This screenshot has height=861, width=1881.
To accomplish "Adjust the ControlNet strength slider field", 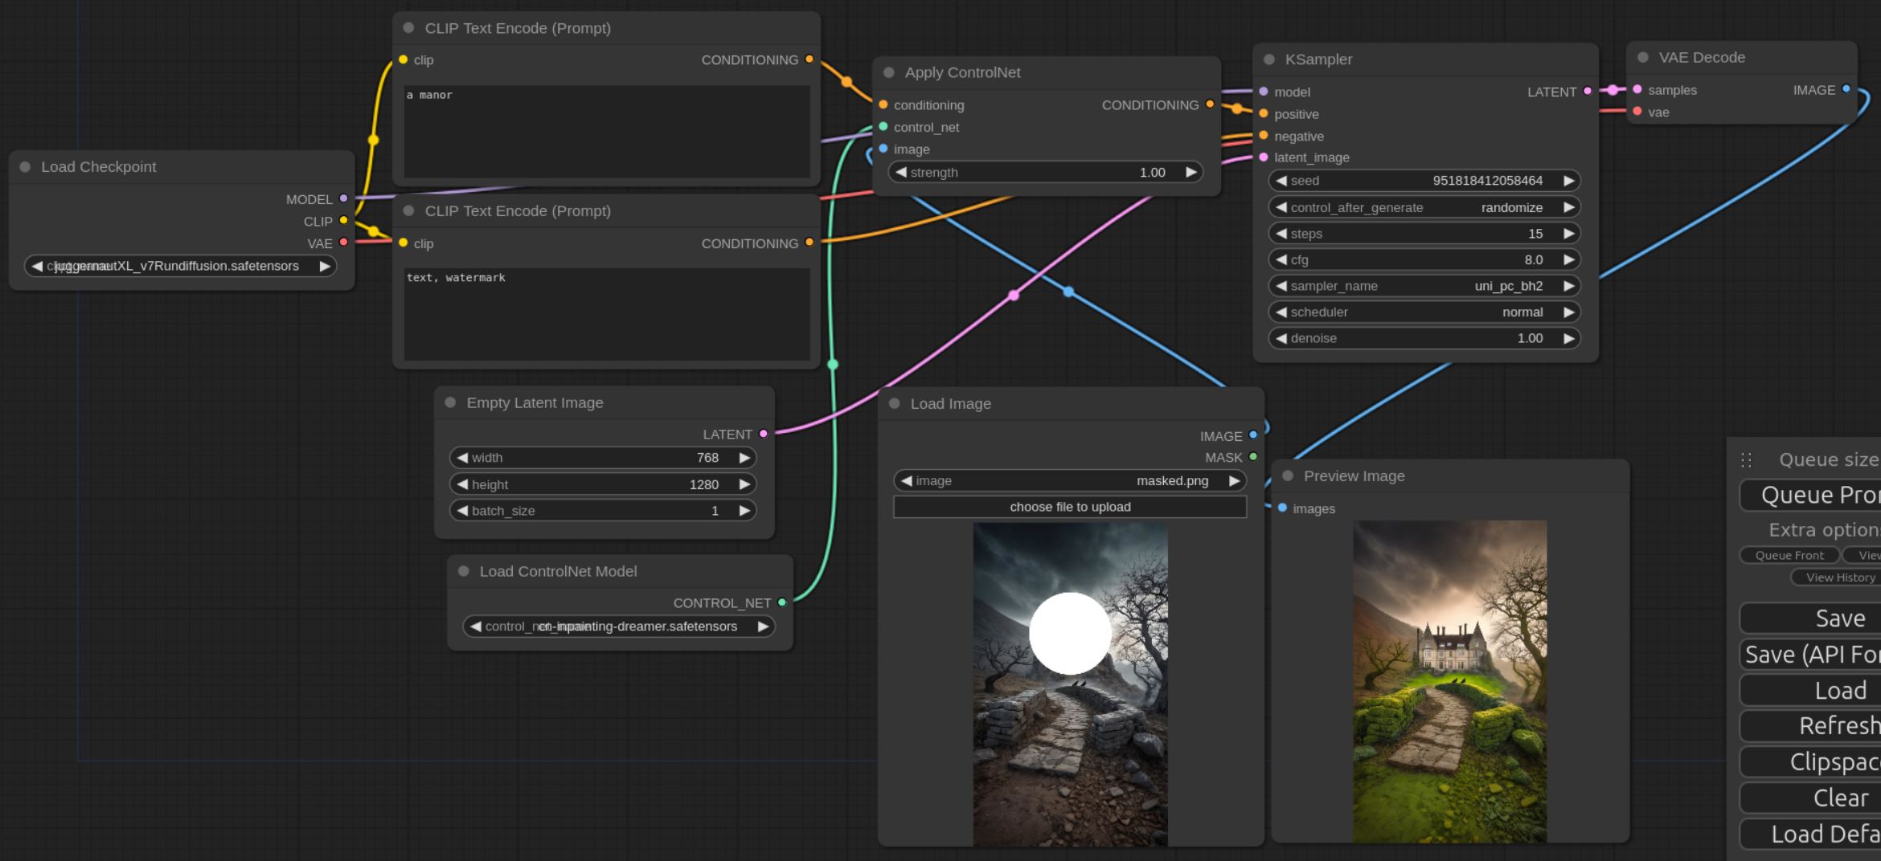I will (x=1046, y=173).
